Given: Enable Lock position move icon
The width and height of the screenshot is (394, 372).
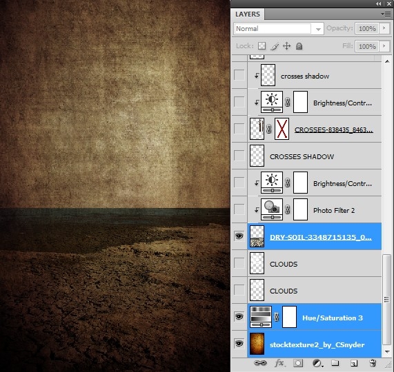Looking at the screenshot, I should point(287,46).
